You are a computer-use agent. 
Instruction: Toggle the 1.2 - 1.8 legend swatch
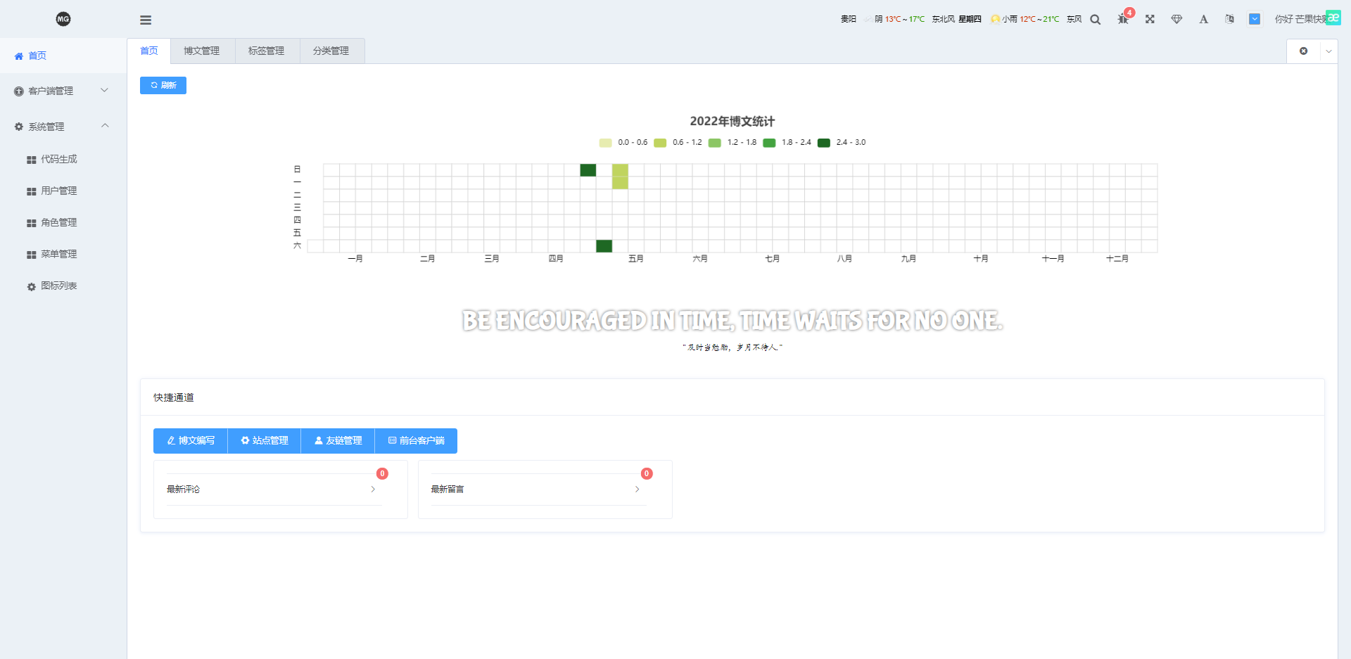click(x=715, y=143)
